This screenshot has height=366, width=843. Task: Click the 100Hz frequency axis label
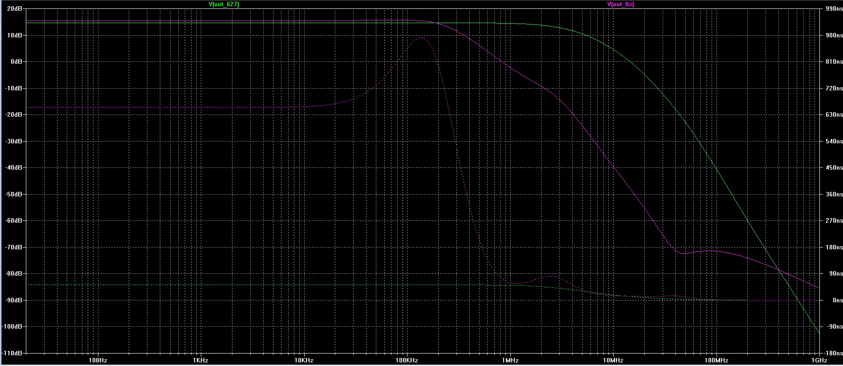[97, 360]
